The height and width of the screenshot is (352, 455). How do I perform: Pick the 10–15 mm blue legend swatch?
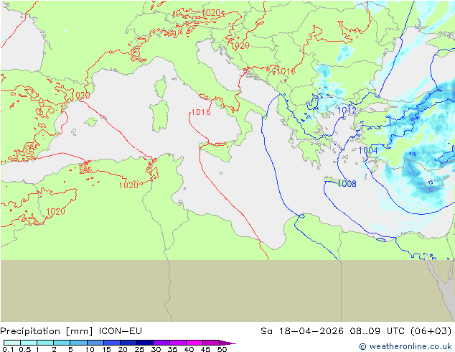[x=95, y=343]
